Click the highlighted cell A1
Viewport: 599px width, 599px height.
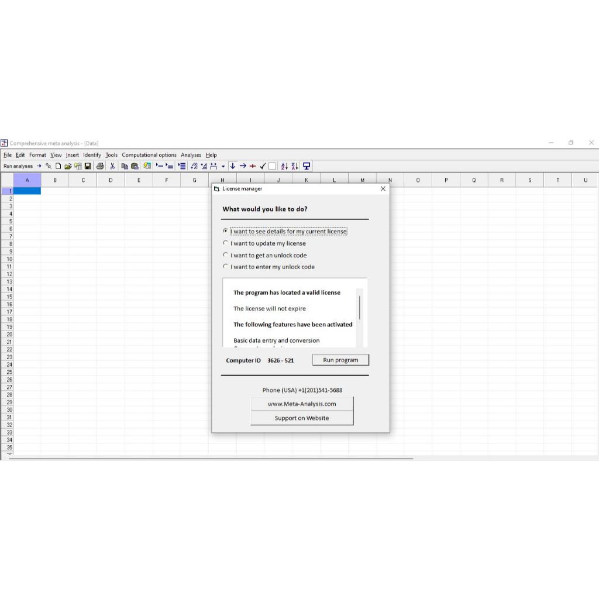pos(27,191)
